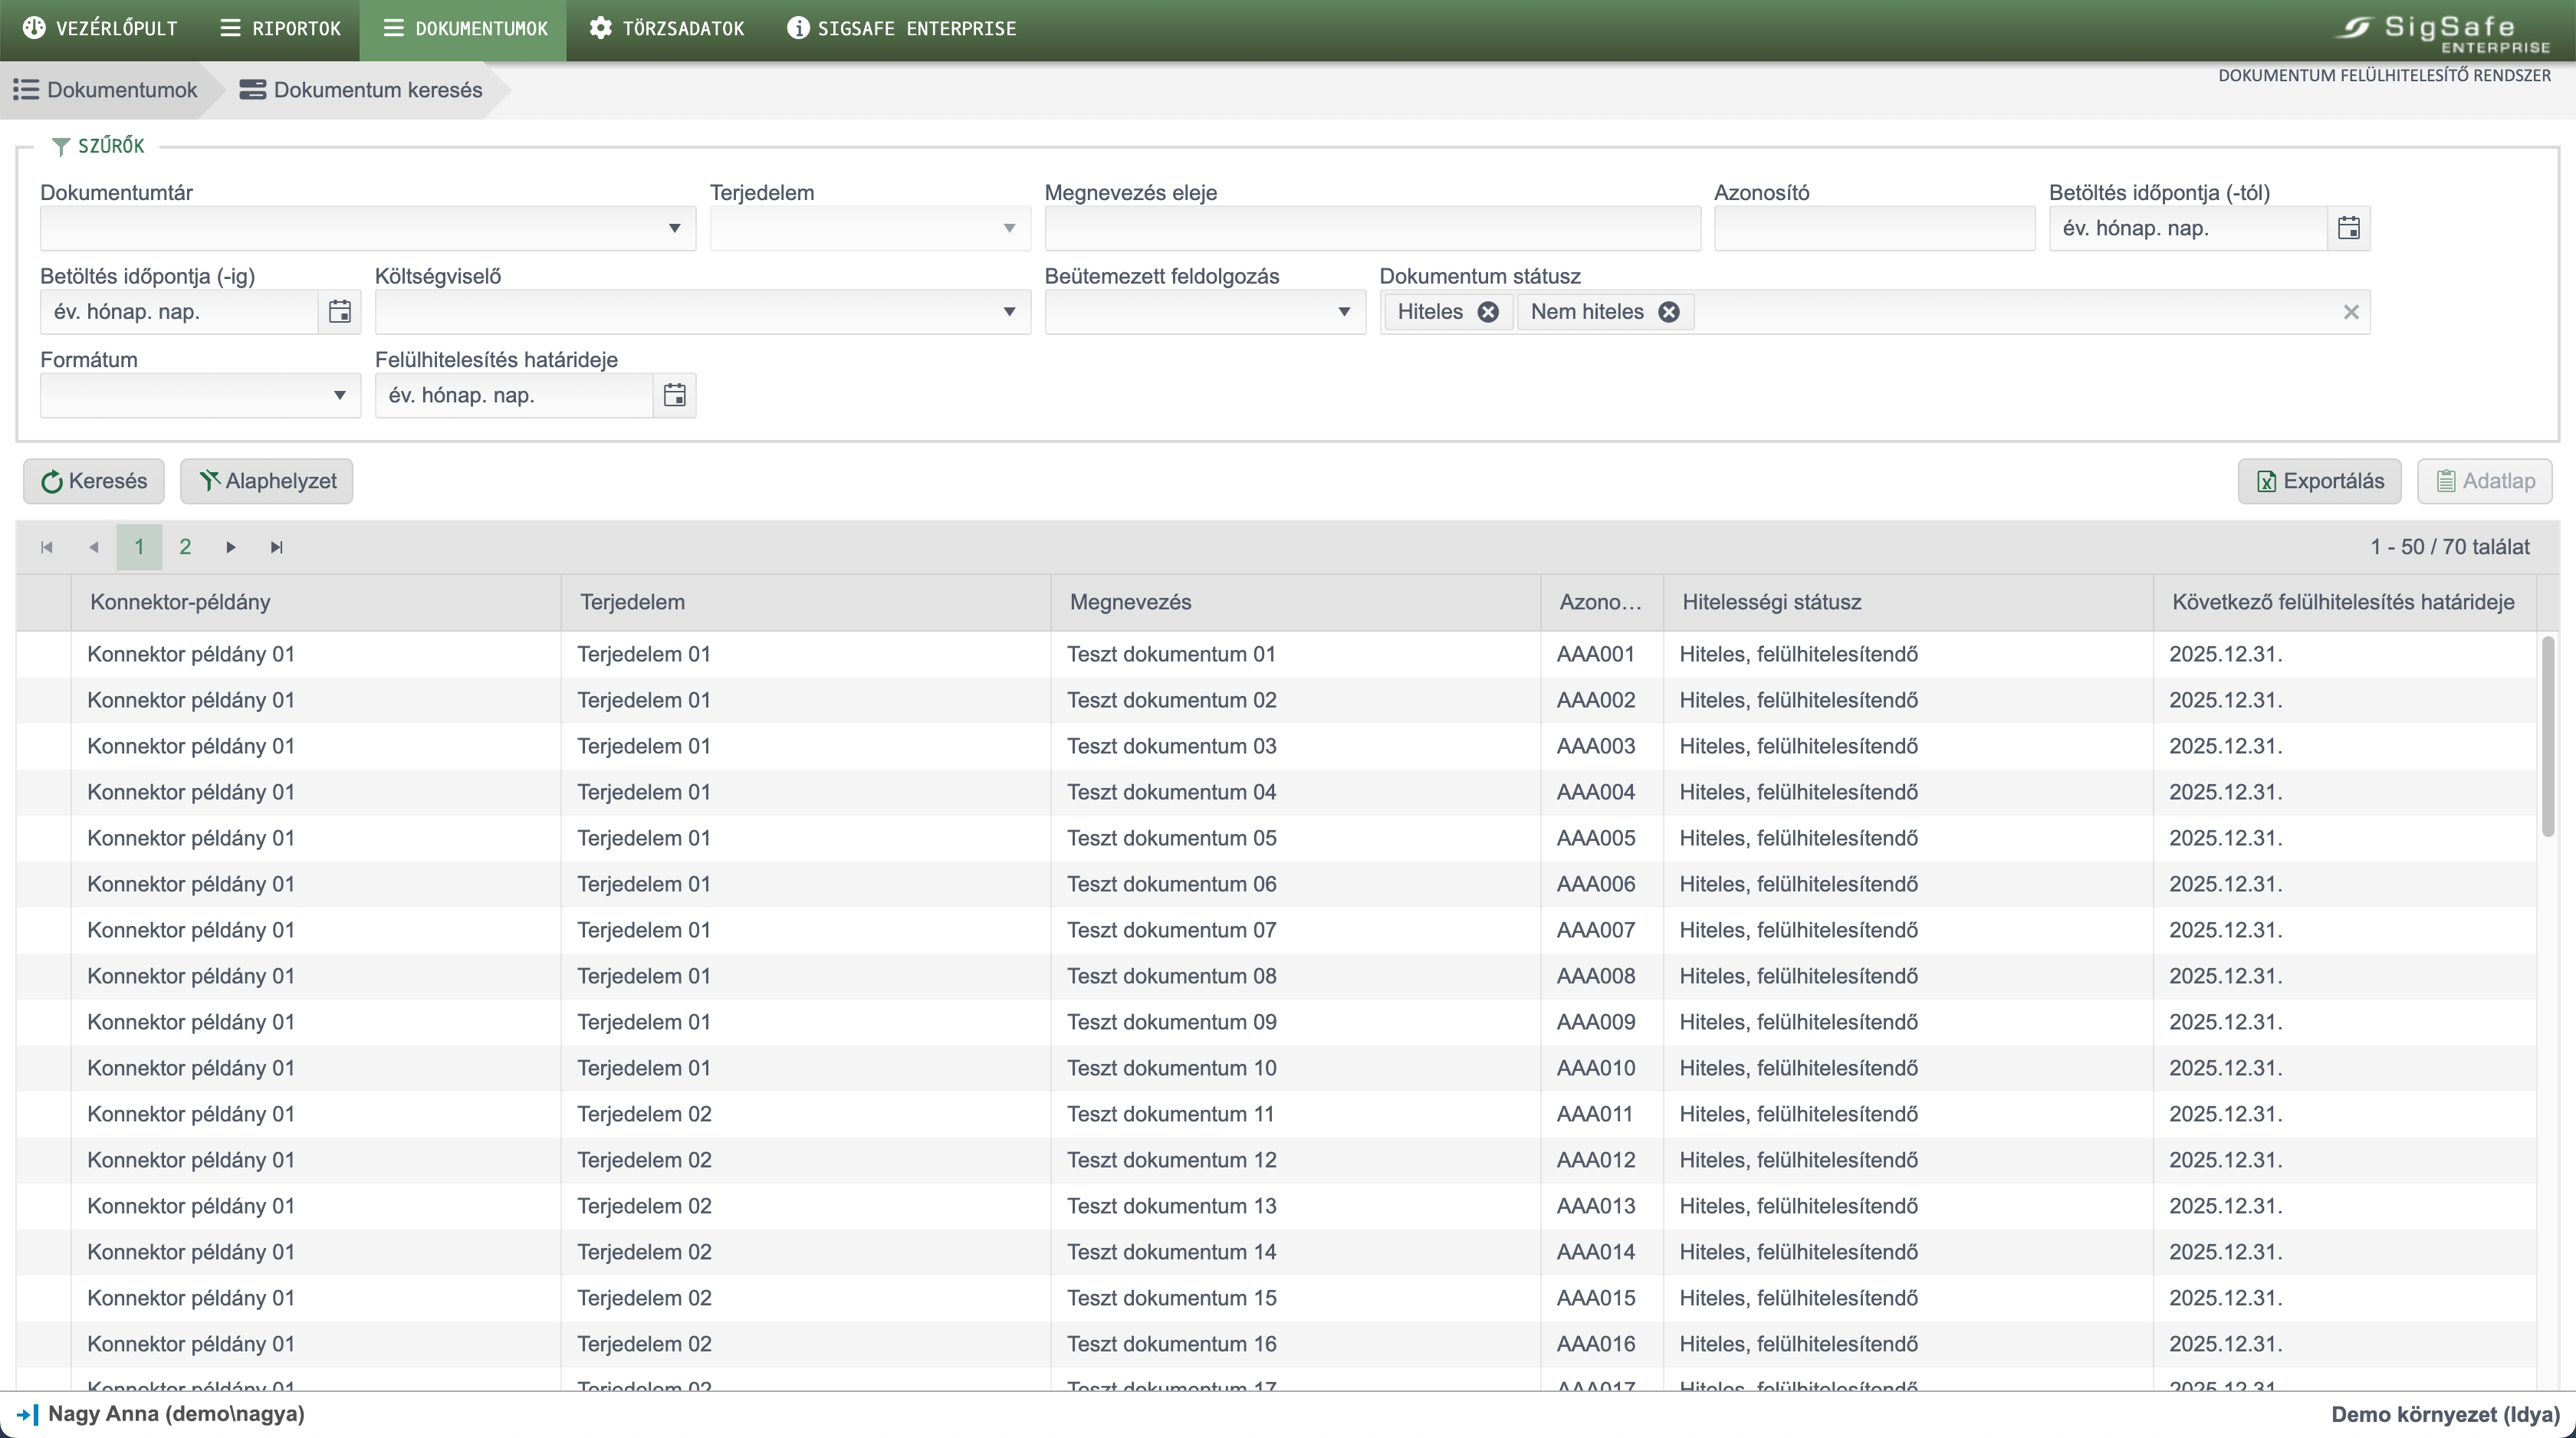Click the results table vertical scrollbar
Screen dimensions: 2576x1438
point(2548,737)
